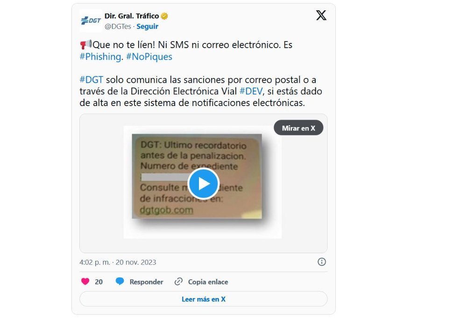Click Leer más en X button

pyautogui.click(x=204, y=299)
